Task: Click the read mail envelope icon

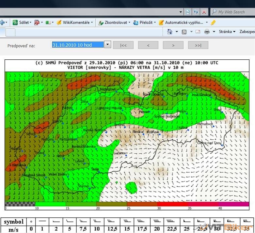Action: click(198, 32)
